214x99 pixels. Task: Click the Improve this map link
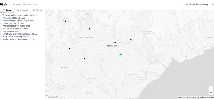click(207, 98)
